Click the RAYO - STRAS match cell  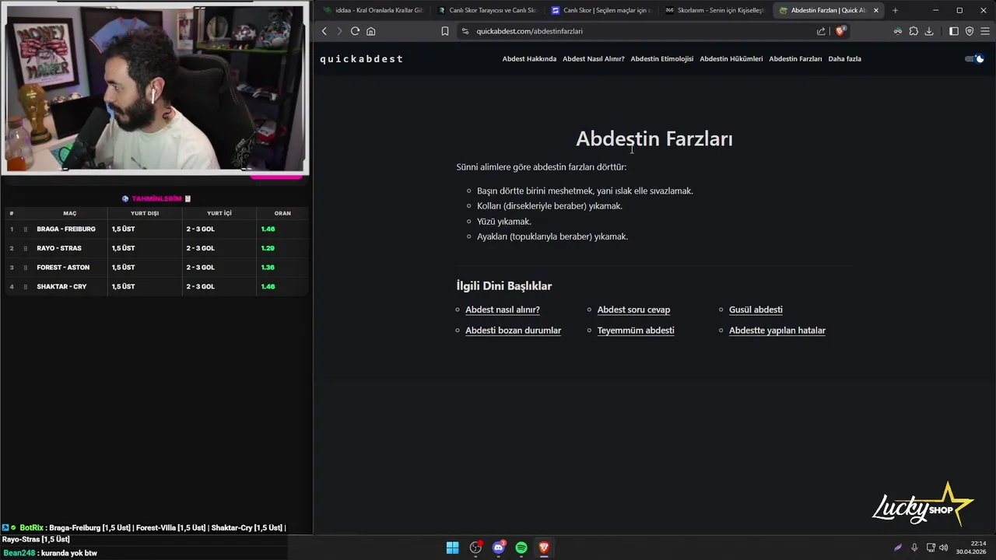59,248
